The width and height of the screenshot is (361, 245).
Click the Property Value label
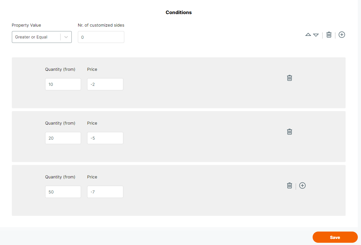tap(27, 25)
